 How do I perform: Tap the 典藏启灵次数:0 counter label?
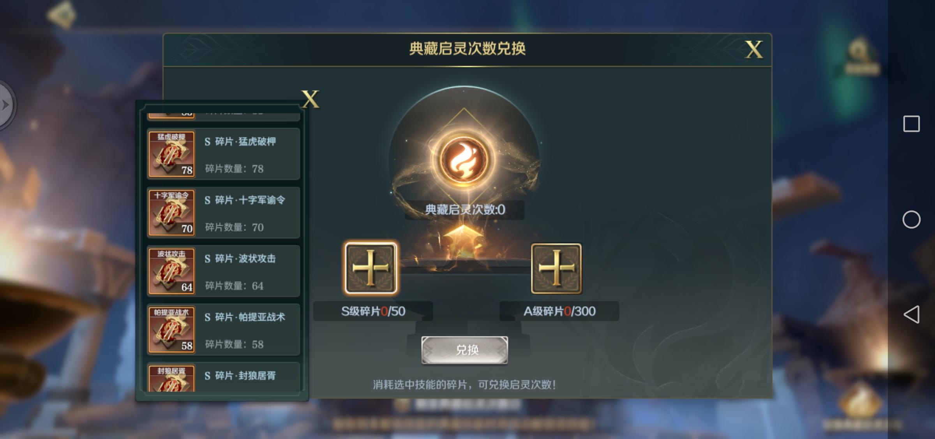(x=465, y=210)
